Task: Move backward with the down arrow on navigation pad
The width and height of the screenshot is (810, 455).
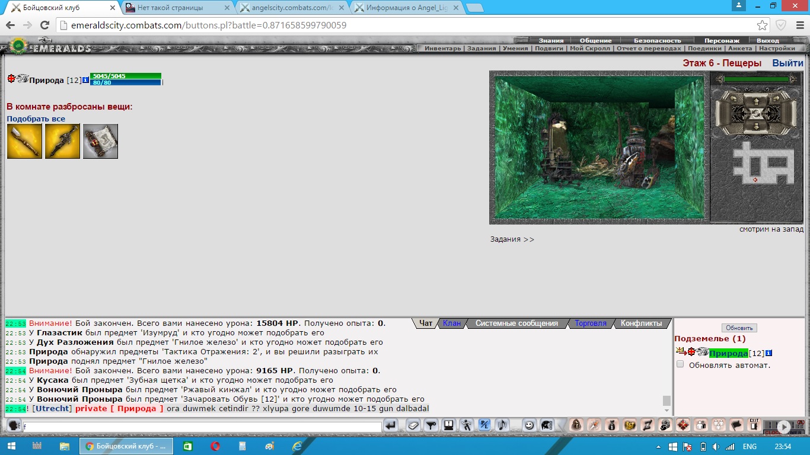Action: tap(755, 126)
